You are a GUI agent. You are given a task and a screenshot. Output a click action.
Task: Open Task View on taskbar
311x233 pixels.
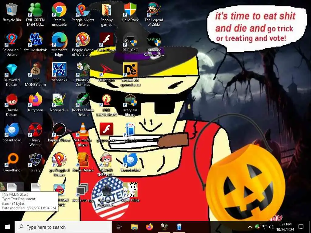click(x=119, y=227)
